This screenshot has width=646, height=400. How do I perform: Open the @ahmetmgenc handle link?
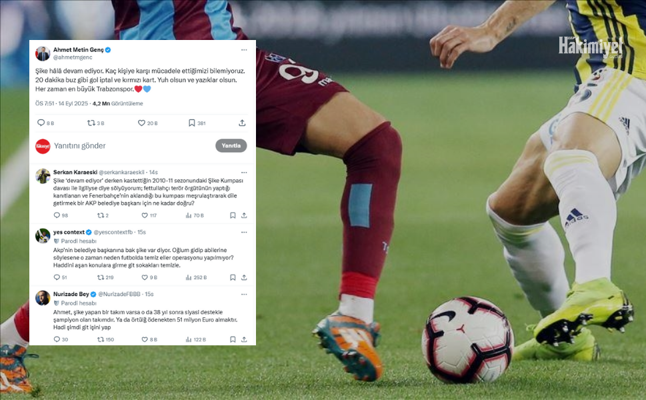tap(73, 58)
